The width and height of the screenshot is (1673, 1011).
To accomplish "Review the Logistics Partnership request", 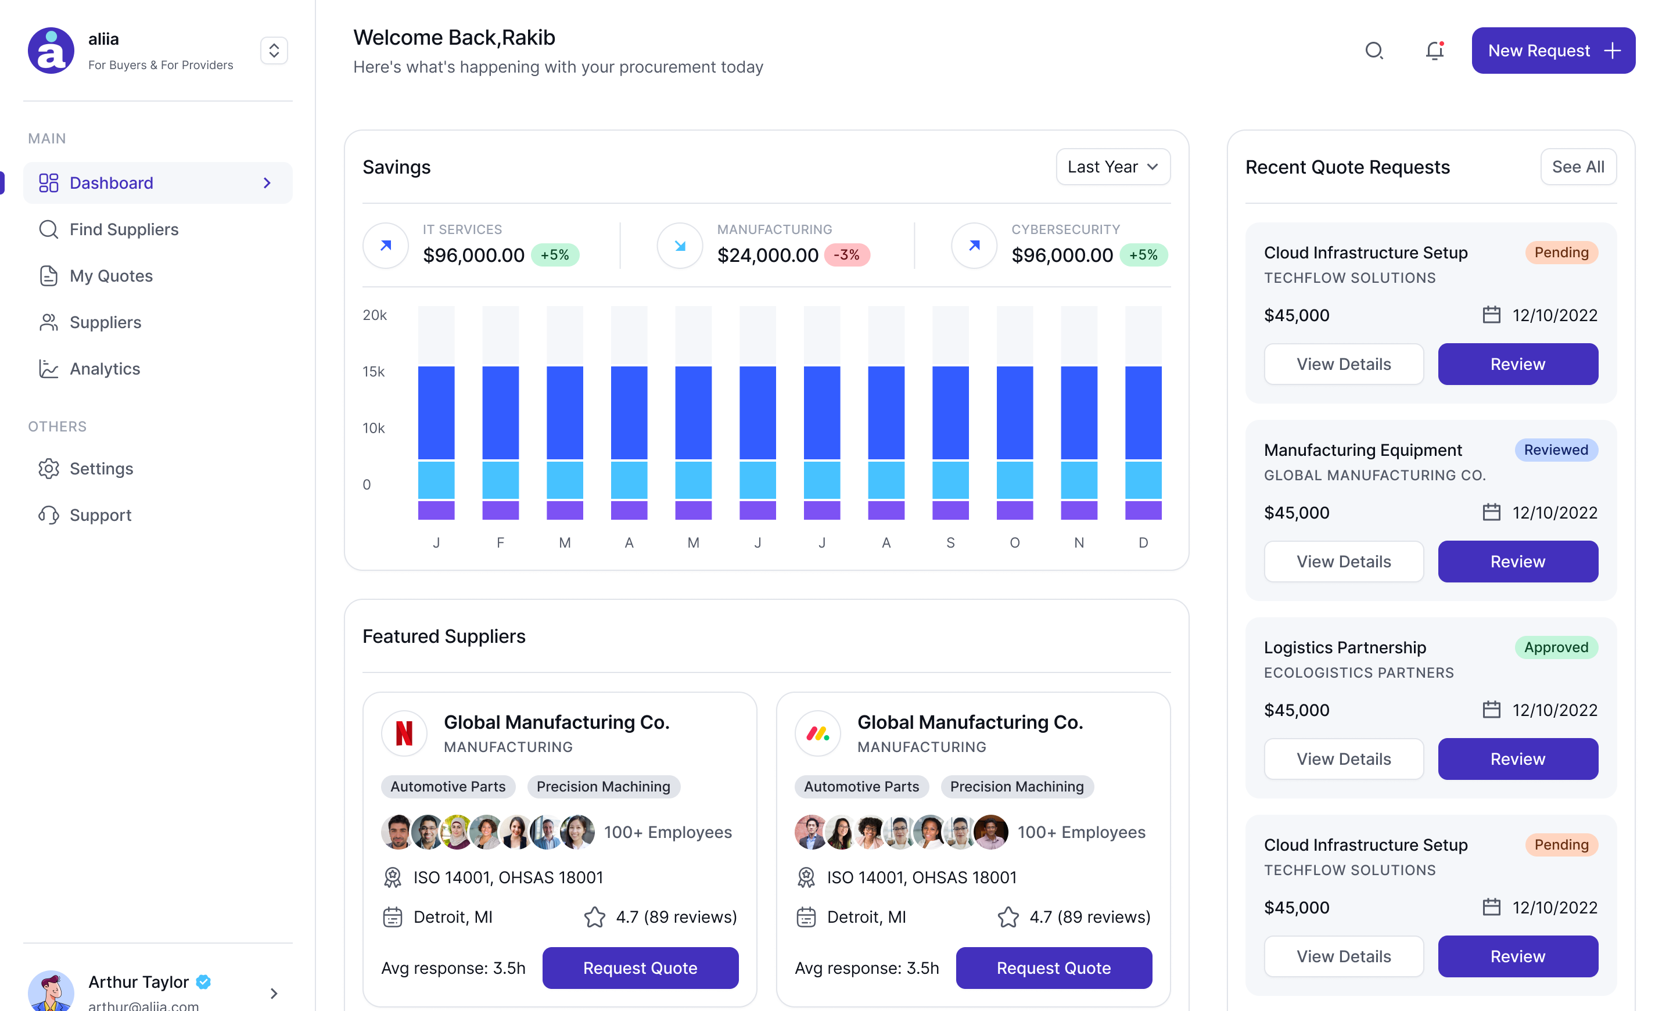I will point(1517,758).
